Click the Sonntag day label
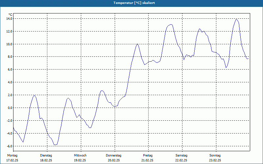This screenshot has height=164, width=263. 215,155
